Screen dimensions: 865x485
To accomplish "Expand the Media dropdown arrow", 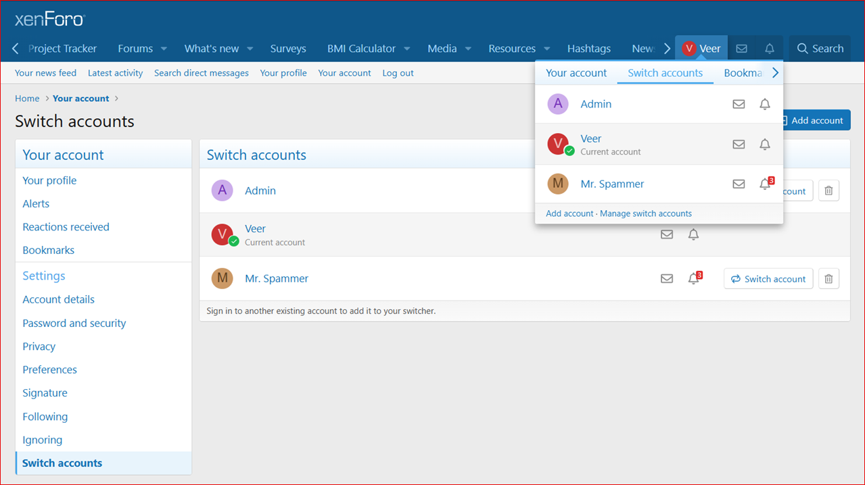I will click(x=467, y=49).
